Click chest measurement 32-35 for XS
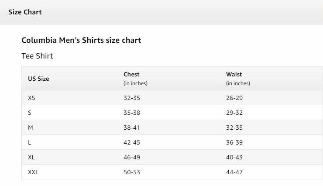 pyautogui.click(x=132, y=98)
